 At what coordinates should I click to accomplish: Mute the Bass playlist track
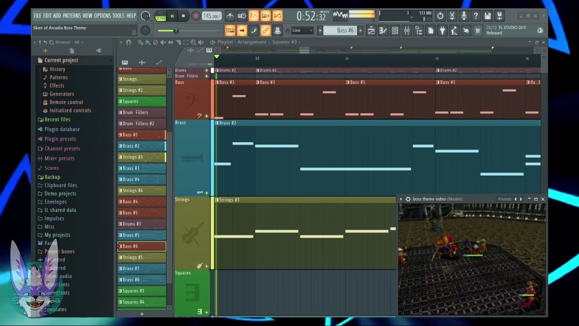coord(207,116)
